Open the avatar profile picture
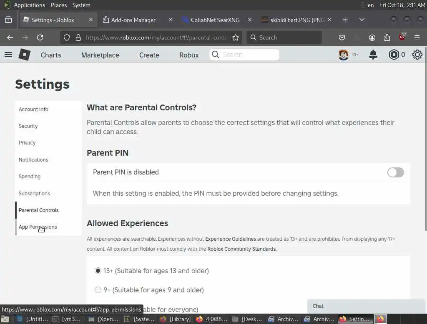The image size is (427, 324). (x=344, y=55)
